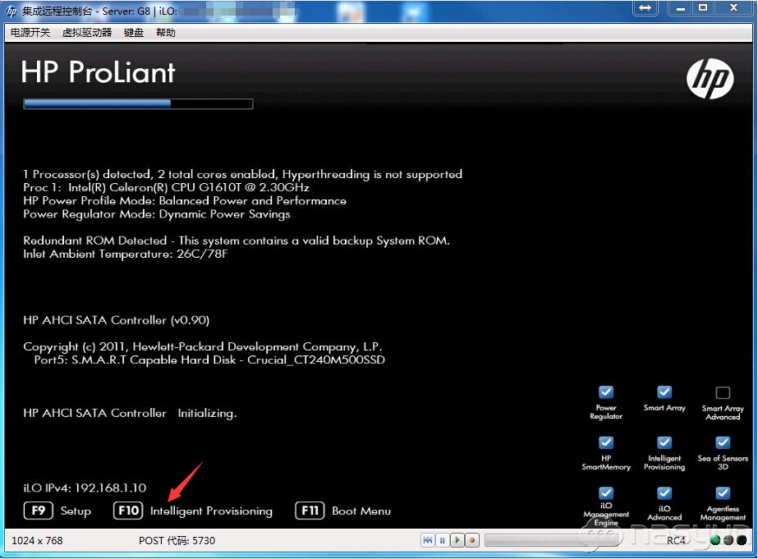758x559 pixels.
Task: Open the 电源开关 (Power Switch) menu
Action: pyautogui.click(x=30, y=33)
